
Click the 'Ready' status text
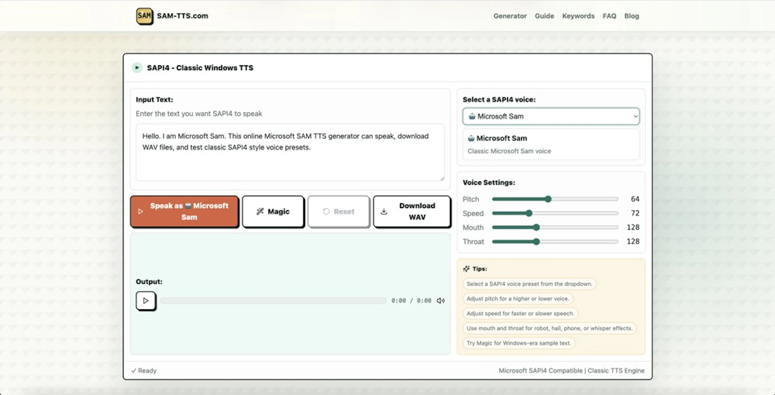point(147,371)
